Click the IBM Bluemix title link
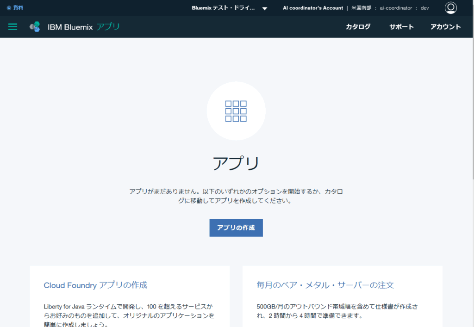474x327 pixels. (x=70, y=27)
